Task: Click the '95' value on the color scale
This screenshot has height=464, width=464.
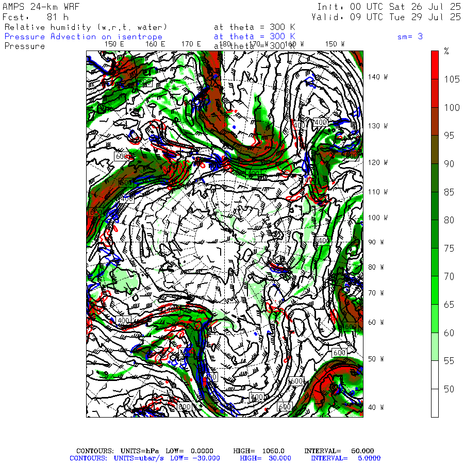Action: (x=449, y=136)
